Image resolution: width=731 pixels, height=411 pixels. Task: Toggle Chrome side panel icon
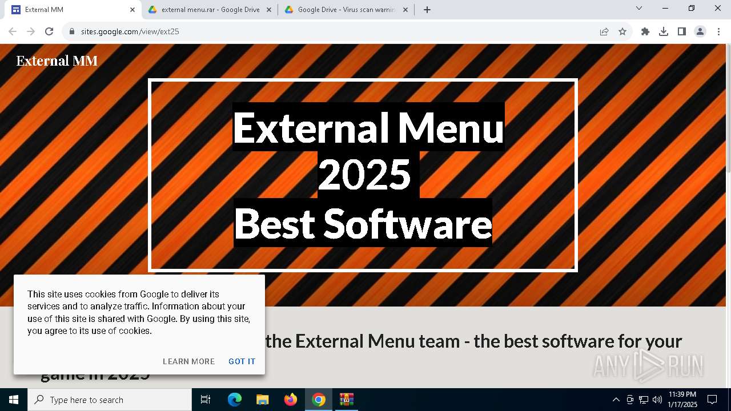[x=682, y=31]
